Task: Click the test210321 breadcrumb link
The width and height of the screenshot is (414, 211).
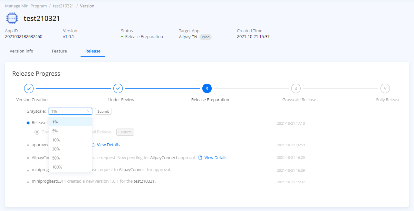Action: pyautogui.click(x=63, y=6)
